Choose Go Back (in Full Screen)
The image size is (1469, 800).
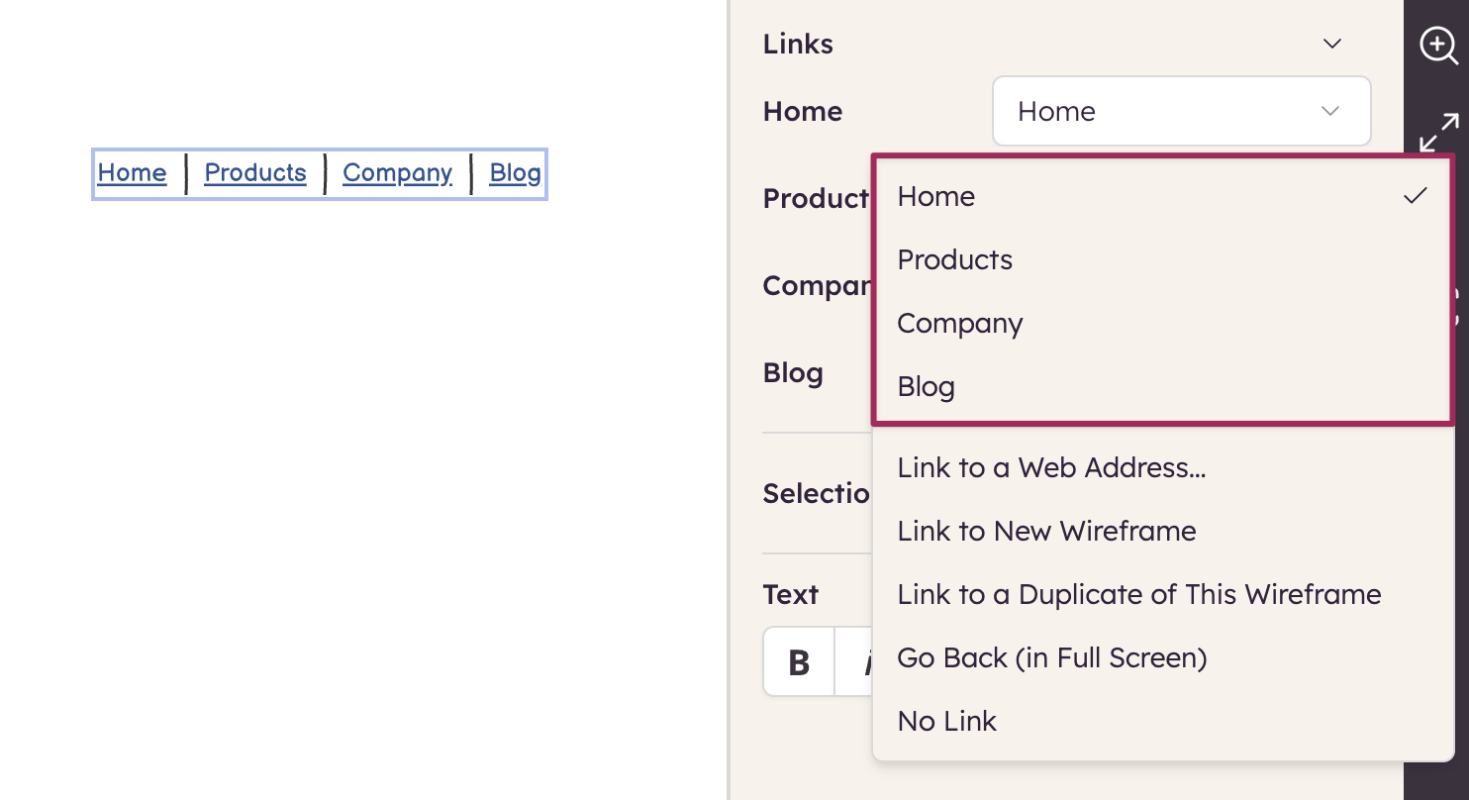tap(1051, 657)
